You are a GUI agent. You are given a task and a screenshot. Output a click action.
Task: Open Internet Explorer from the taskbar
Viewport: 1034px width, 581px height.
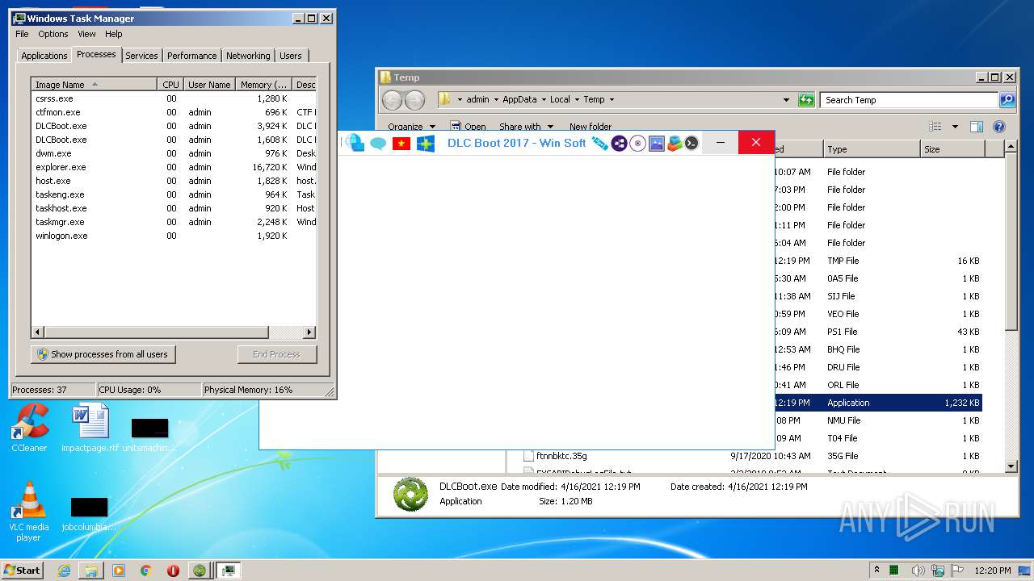(x=64, y=571)
